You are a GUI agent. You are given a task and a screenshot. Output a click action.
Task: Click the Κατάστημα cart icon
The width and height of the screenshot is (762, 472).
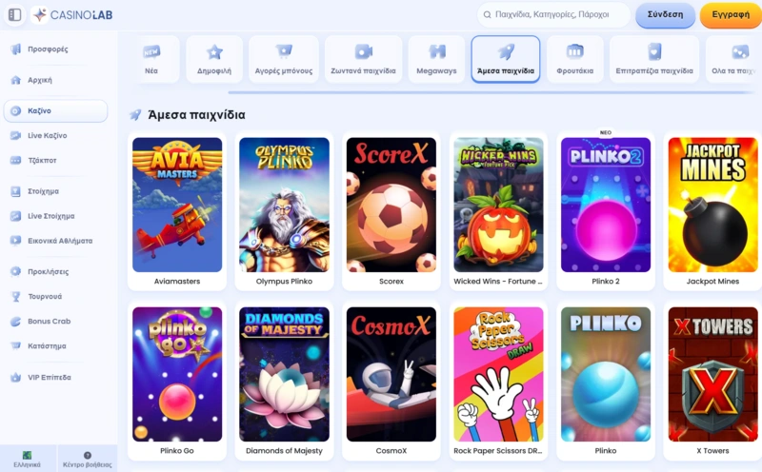pos(16,345)
